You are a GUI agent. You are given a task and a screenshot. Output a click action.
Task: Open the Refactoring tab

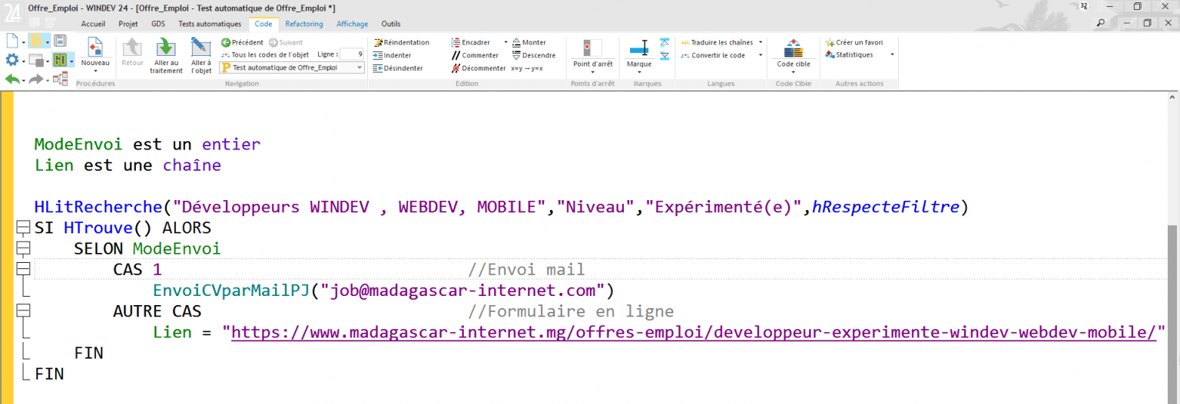(304, 24)
